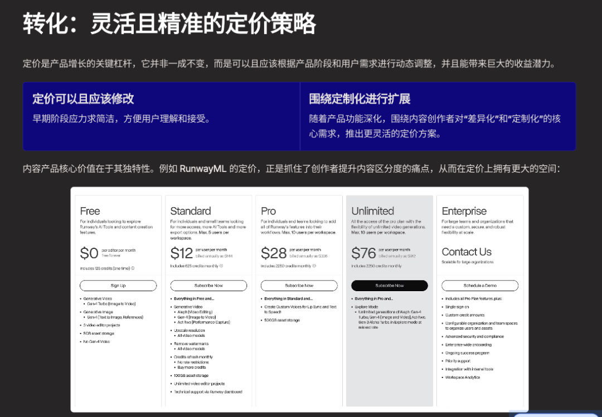Click the 定价可以且应该修改 card heading
This screenshot has height=417, width=602.
pos(83,99)
